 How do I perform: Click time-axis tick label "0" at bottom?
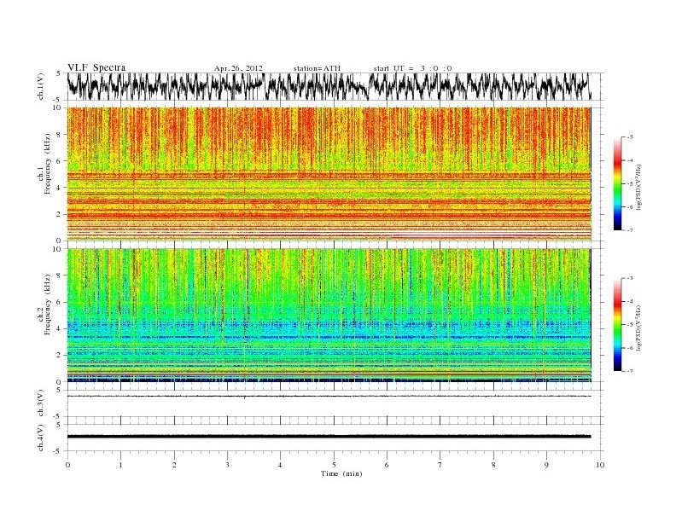pyautogui.click(x=67, y=465)
